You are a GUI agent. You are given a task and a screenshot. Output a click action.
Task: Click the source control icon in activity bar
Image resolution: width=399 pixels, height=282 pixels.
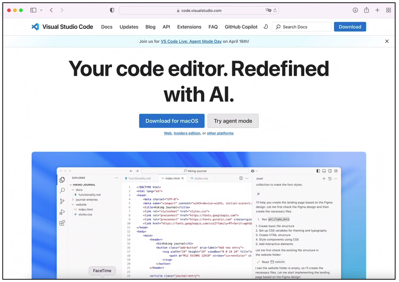coord(62,201)
